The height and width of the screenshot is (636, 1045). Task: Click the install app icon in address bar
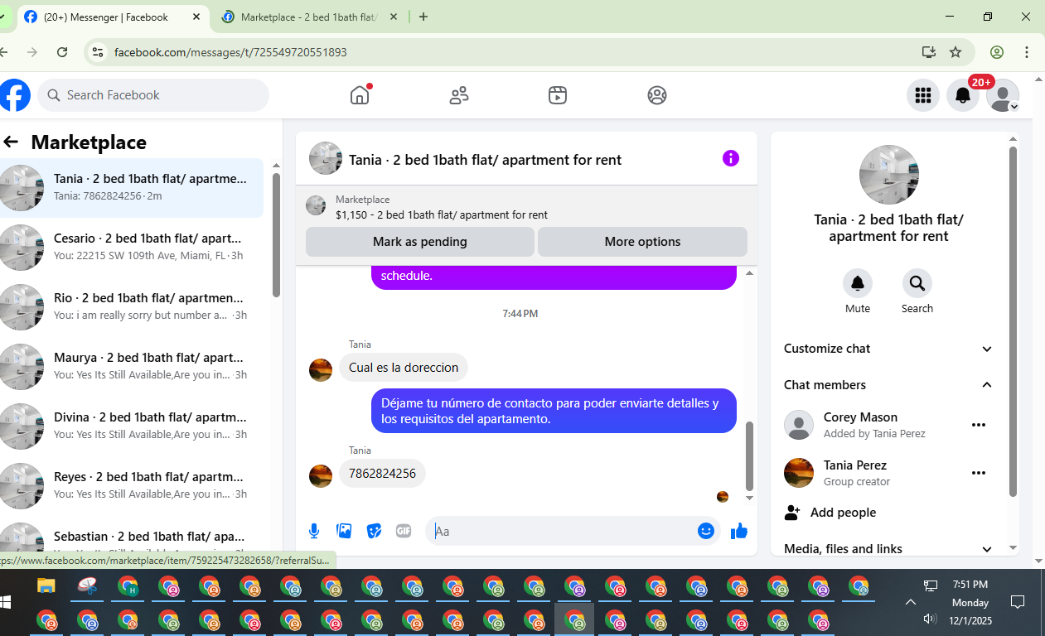(929, 52)
